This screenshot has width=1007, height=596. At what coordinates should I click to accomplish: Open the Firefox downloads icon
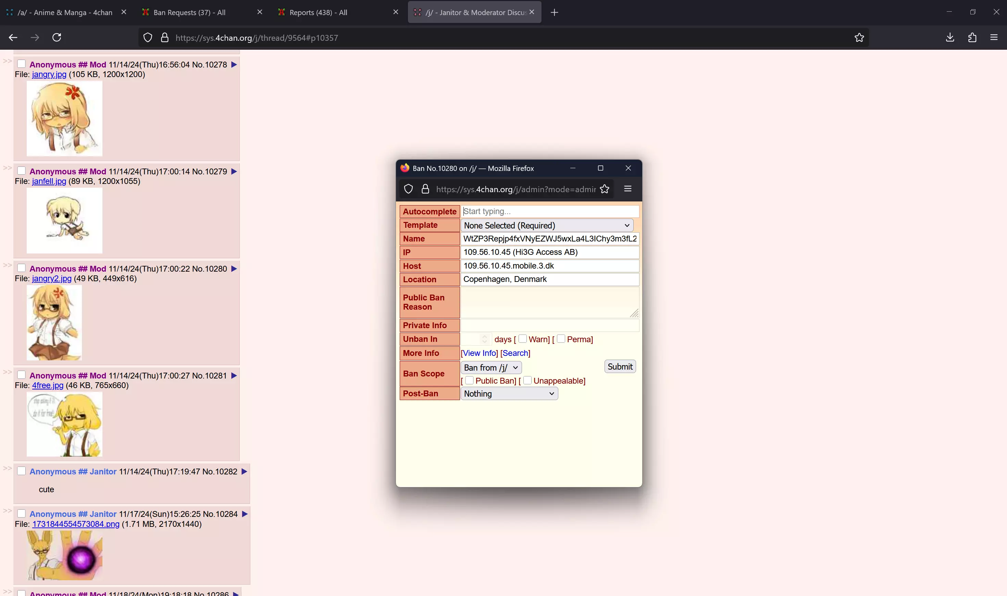(x=949, y=37)
